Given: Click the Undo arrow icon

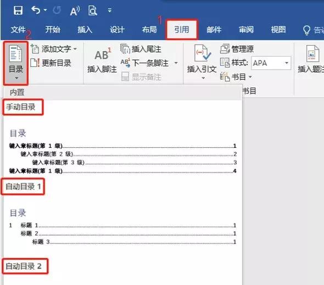Looking at the screenshot, I should click(x=36, y=10).
